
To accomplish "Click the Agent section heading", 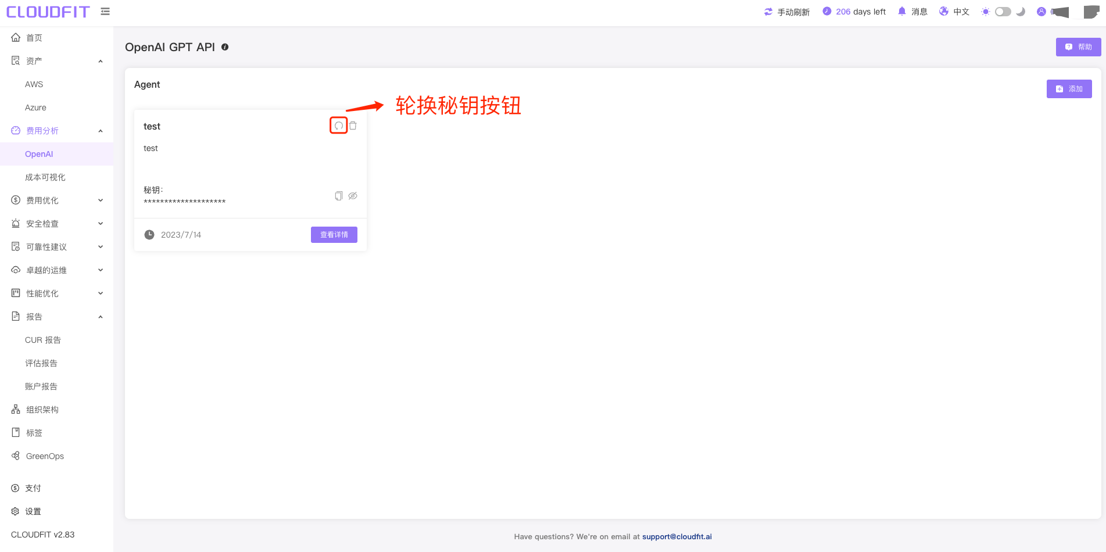I will tap(147, 84).
